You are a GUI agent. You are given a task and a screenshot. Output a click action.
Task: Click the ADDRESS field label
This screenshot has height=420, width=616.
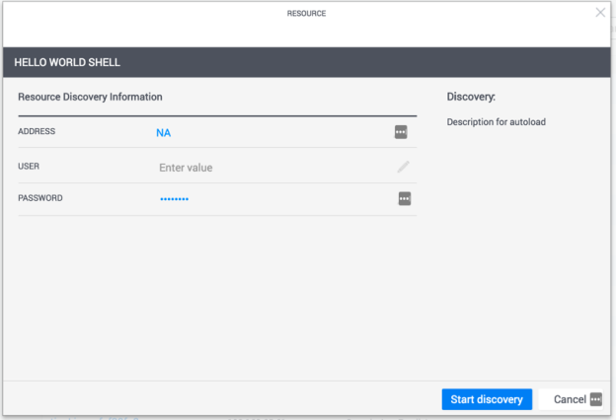pos(37,131)
